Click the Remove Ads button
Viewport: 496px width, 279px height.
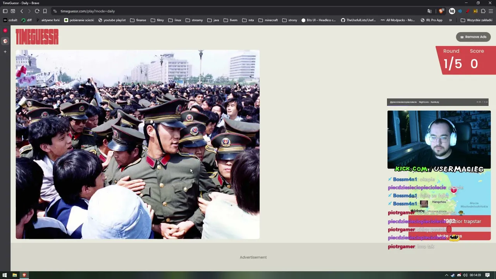click(473, 37)
